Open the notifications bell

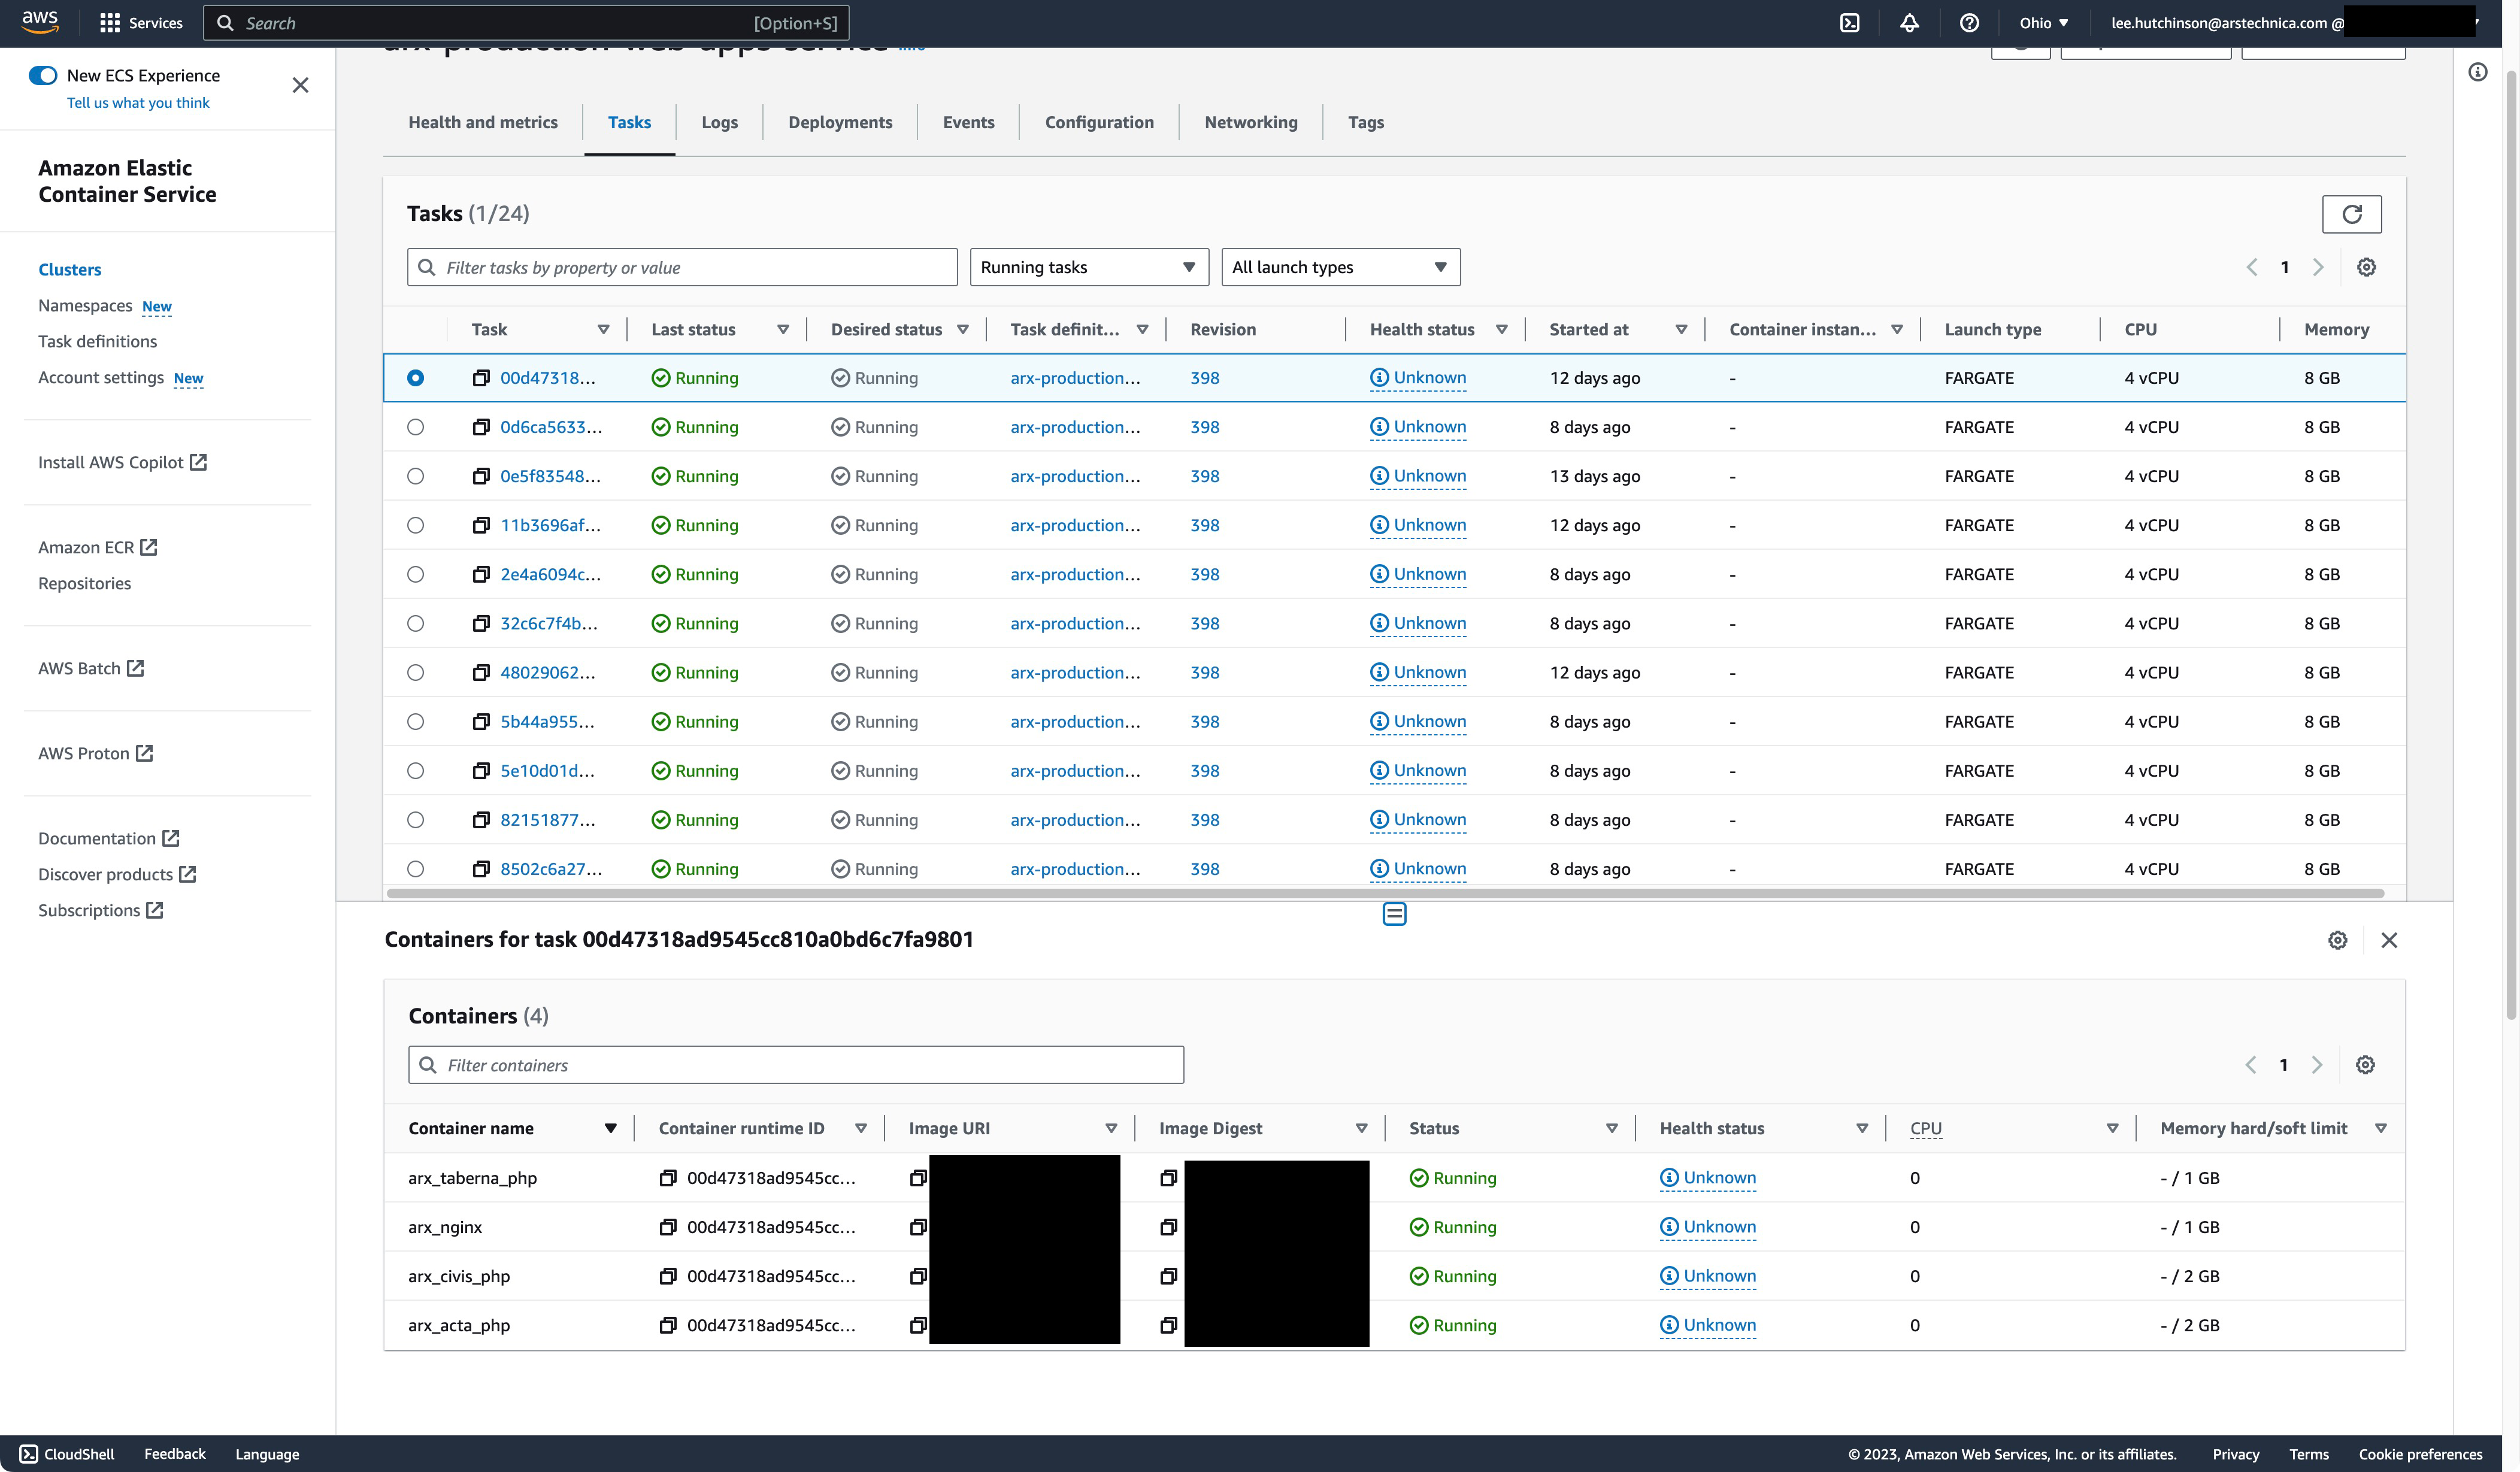pos(1909,23)
